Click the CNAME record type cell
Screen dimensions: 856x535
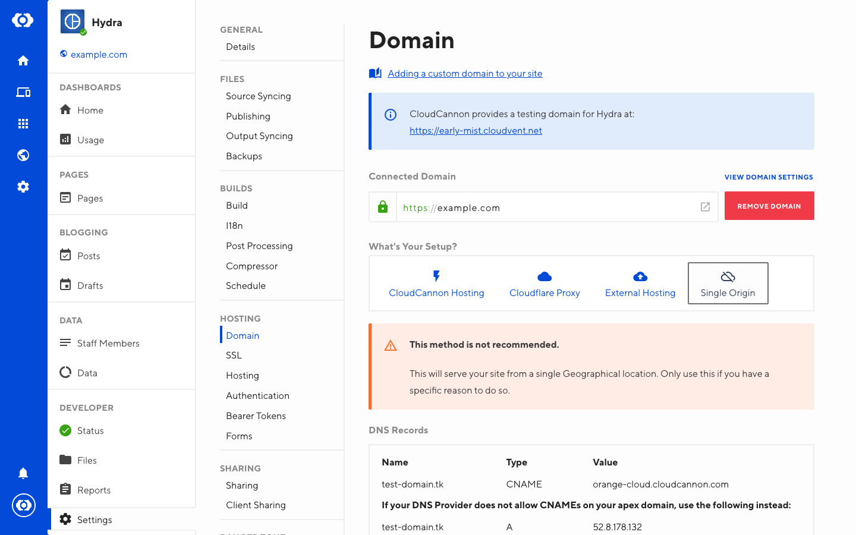pyautogui.click(x=524, y=484)
